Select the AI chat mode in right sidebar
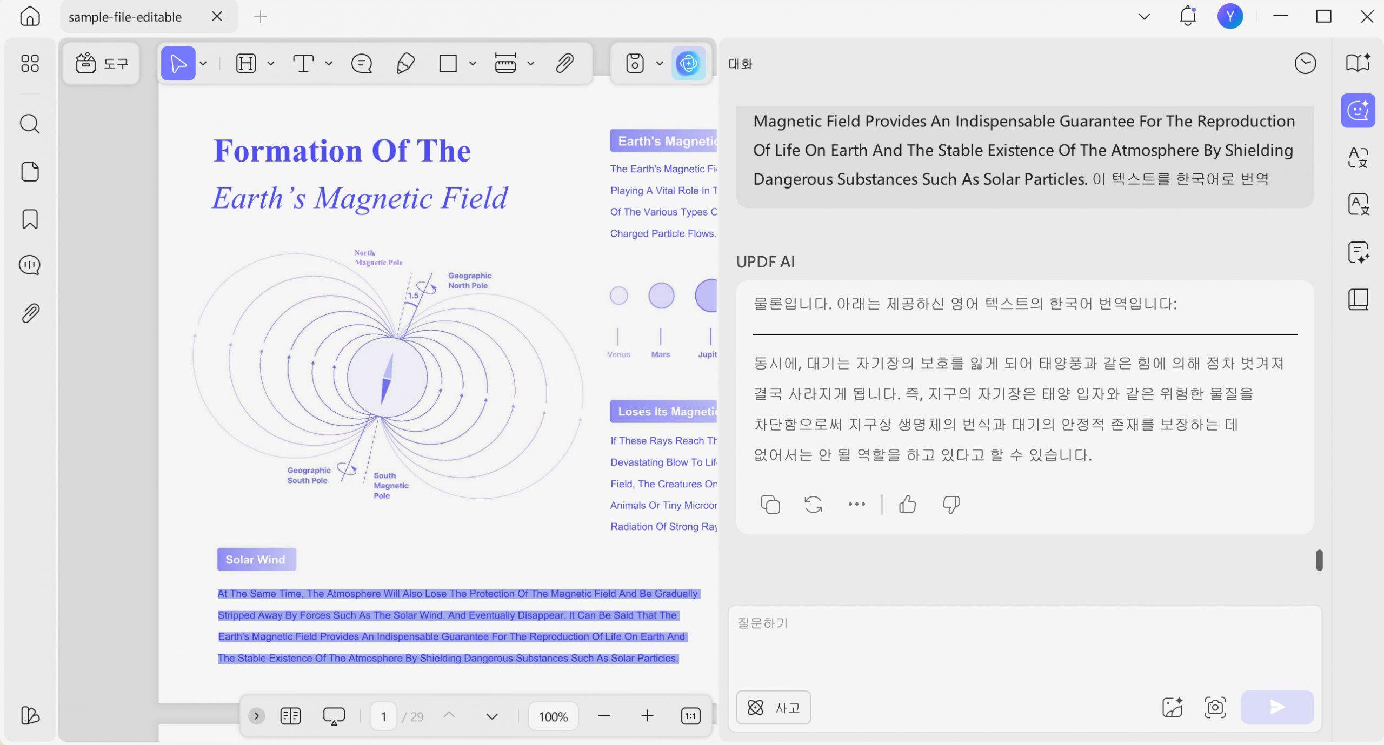The width and height of the screenshot is (1384, 745). tap(1358, 110)
